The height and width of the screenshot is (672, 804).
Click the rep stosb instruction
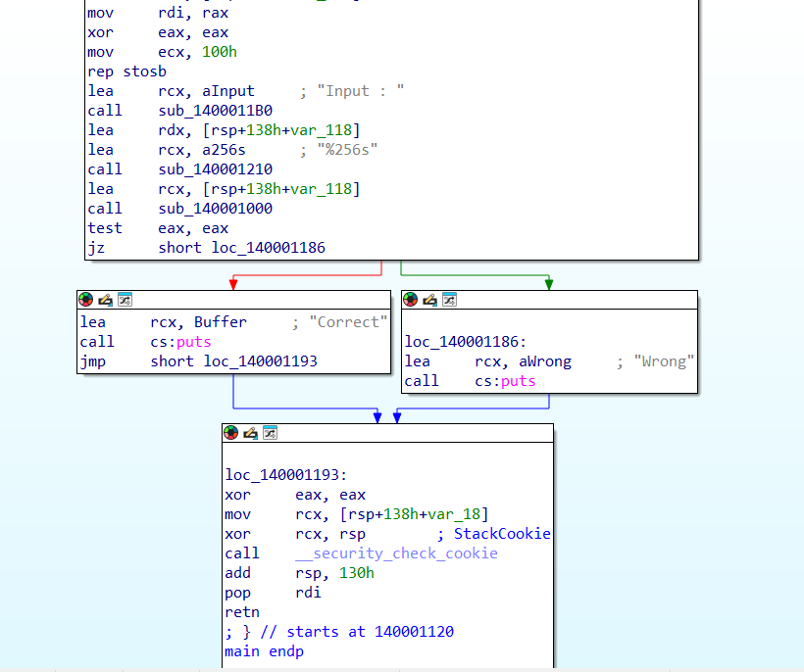pyautogui.click(x=127, y=72)
